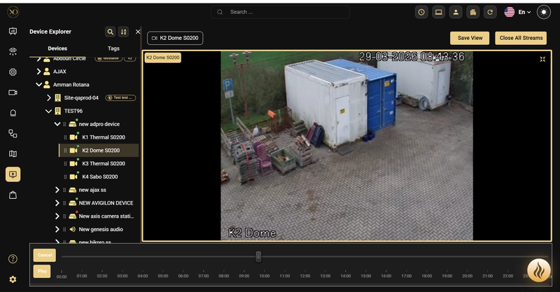Open the dashboard monitor icon in sidebar
This screenshot has width=560, height=292.
pyautogui.click(x=13, y=32)
